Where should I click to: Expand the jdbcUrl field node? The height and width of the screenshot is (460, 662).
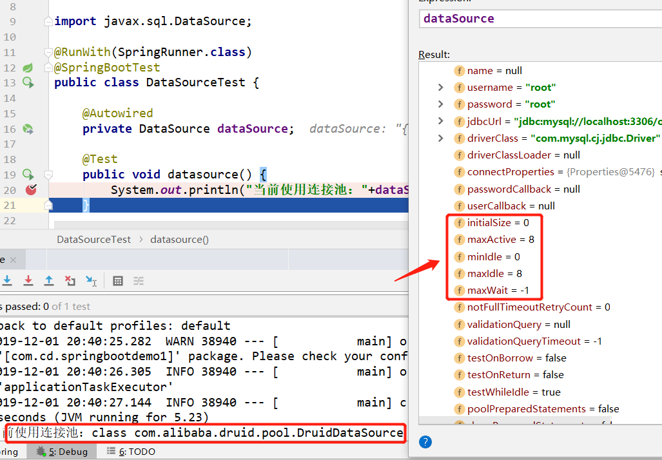coord(441,121)
